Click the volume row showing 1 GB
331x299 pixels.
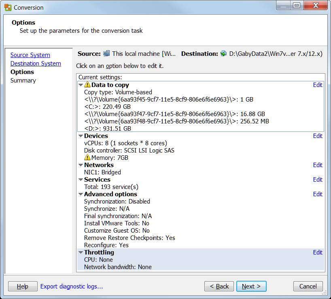tap(169, 100)
